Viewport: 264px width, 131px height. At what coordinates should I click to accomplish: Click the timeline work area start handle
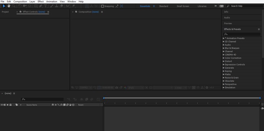104,98
